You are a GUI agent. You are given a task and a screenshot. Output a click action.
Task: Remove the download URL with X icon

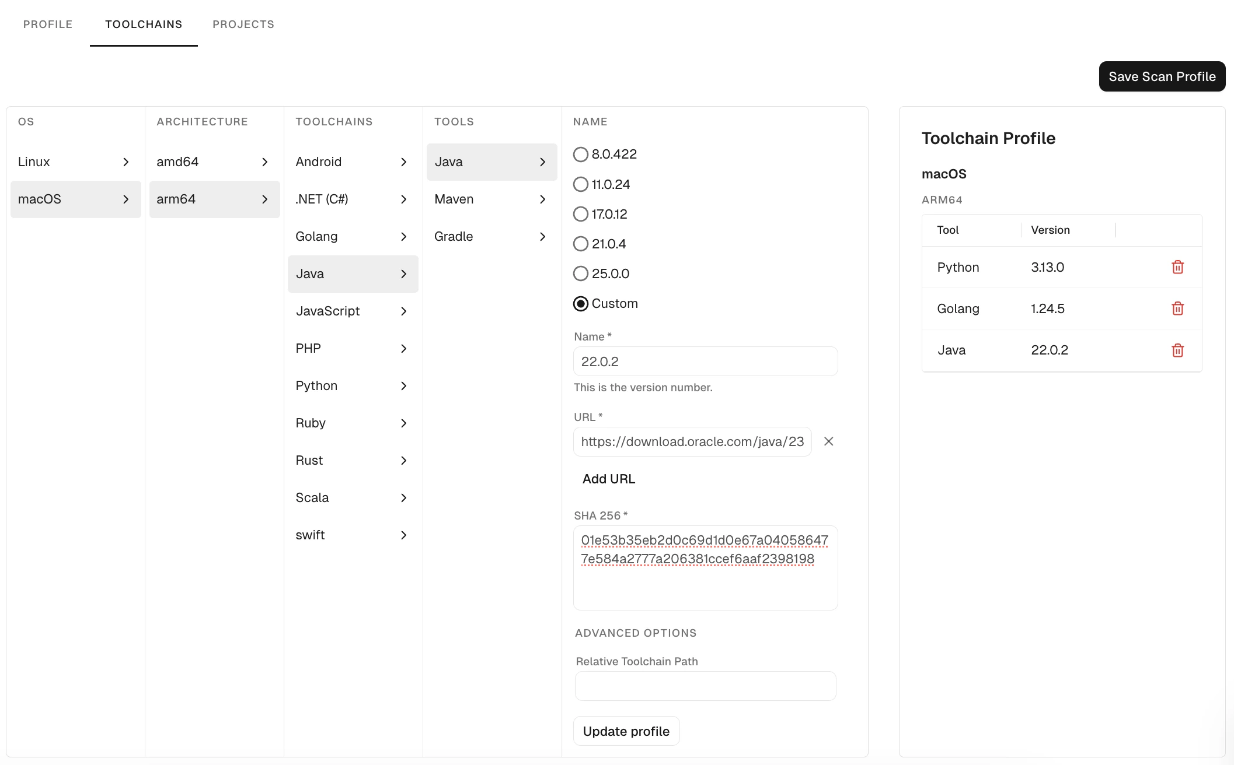(x=828, y=441)
